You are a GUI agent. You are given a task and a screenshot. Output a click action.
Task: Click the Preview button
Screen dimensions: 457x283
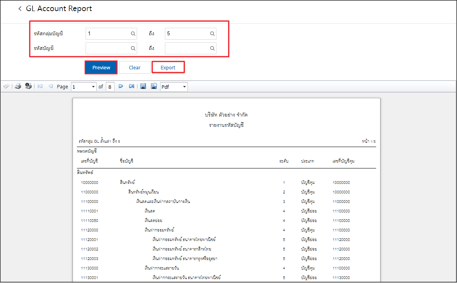point(101,68)
